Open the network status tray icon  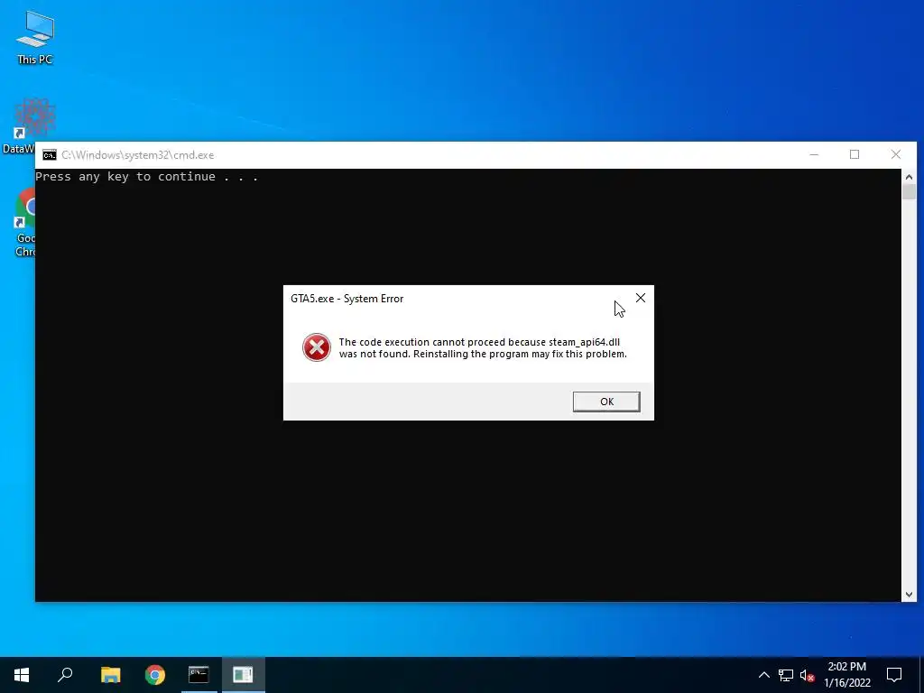(x=786, y=675)
